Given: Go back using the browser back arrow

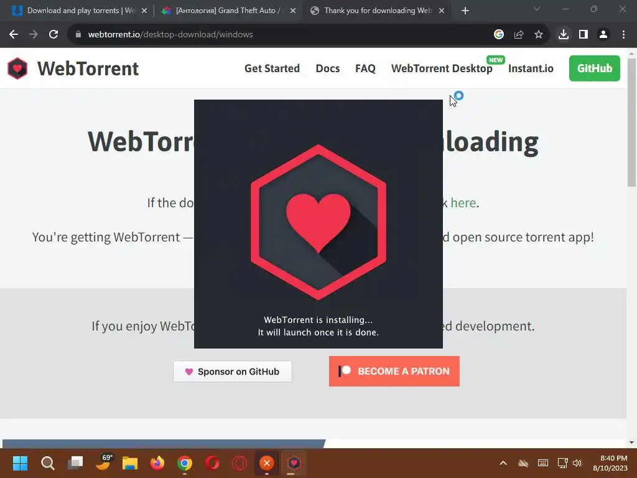Looking at the screenshot, I should [14, 35].
